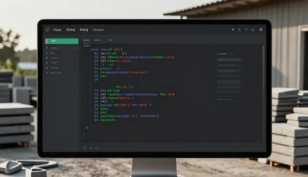308x177 pixels.
Task: Click the orange marker in the editor gutter
Action: 87,127
